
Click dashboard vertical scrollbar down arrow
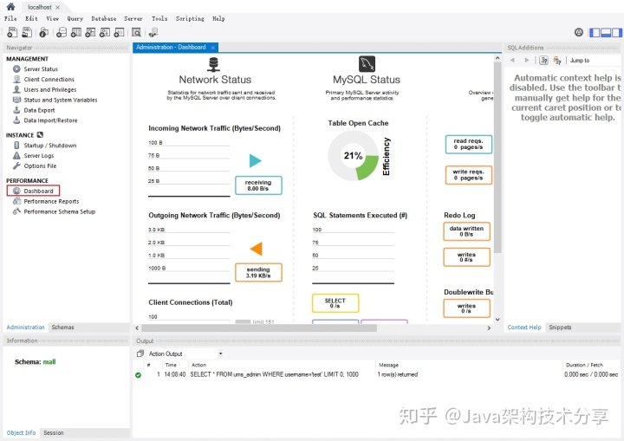tap(497, 319)
